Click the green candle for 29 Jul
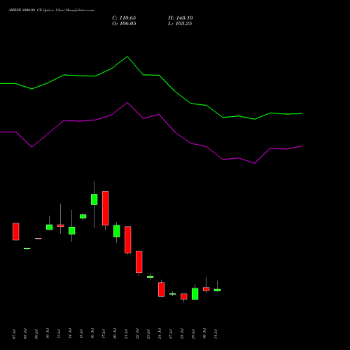Viewport: 350px width, 350px height. pyautogui.click(x=195, y=294)
